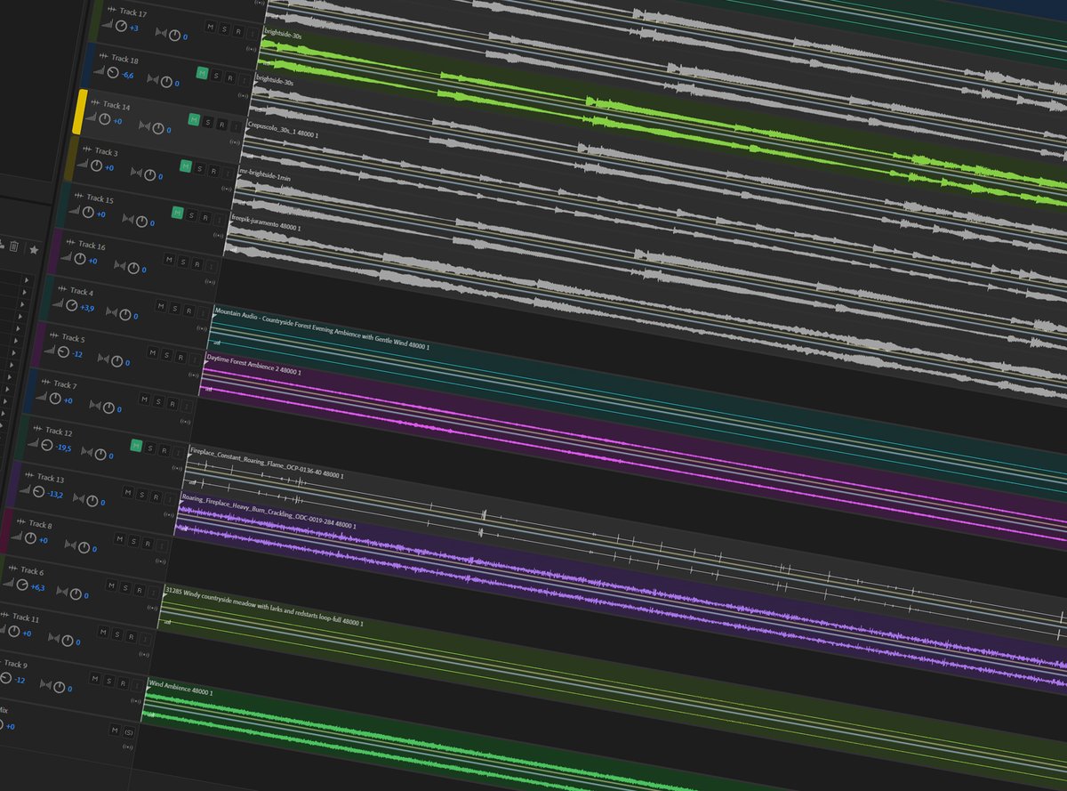Click the trash icon in the left panel
The height and width of the screenshot is (791, 1067).
[14, 247]
